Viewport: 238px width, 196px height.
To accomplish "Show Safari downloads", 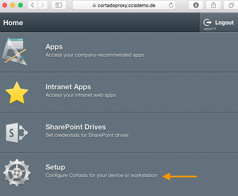I will pos(196,5).
